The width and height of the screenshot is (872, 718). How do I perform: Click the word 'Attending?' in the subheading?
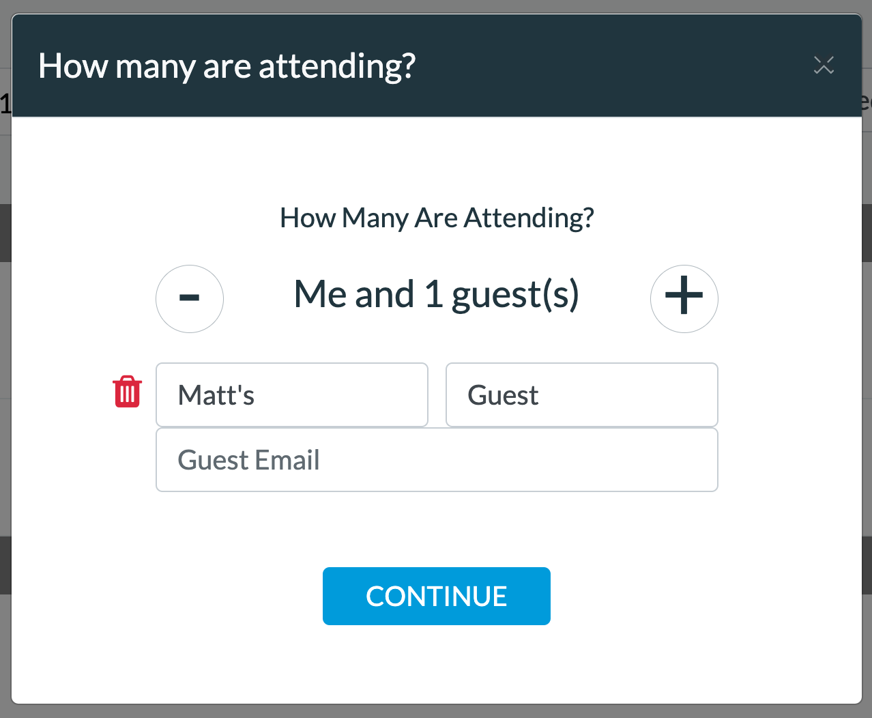click(529, 218)
